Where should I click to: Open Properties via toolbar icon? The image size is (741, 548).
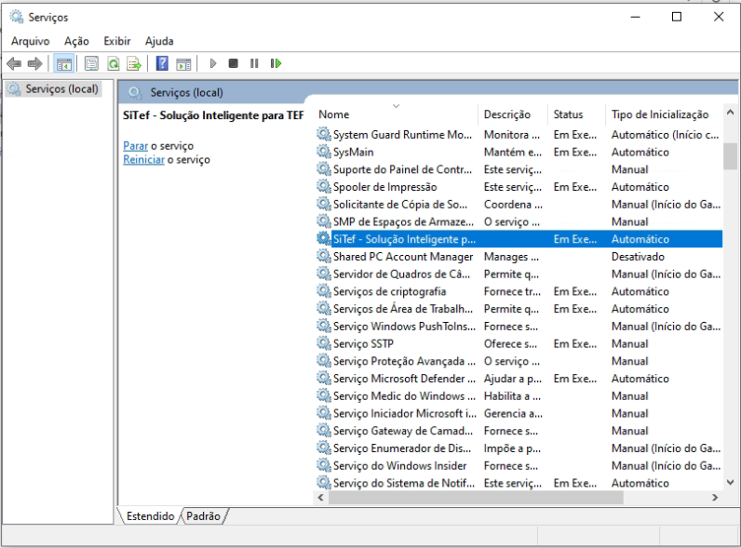point(91,63)
